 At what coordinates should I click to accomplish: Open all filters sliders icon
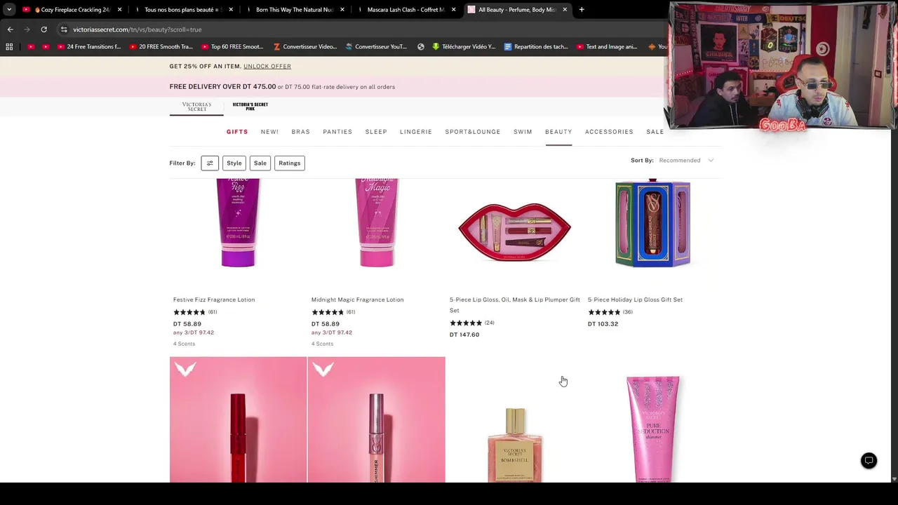210,163
